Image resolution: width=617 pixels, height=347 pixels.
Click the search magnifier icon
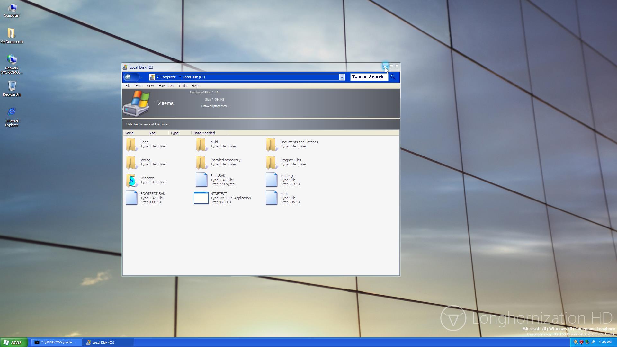(393, 77)
